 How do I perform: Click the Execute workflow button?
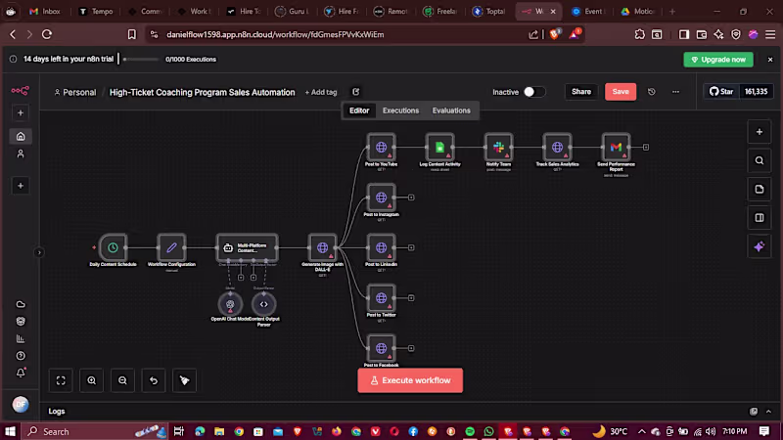pos(410,380)
